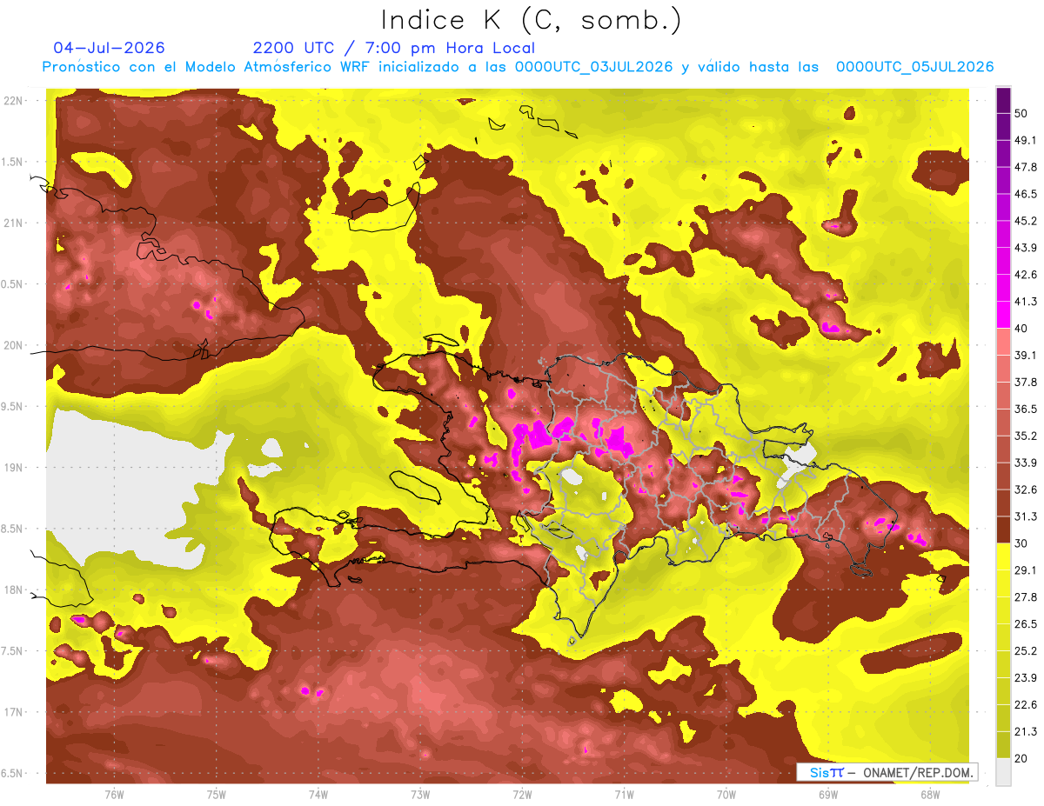Click the legend value 32.6
The image size is (1044, 806).
pos(1026,490)
